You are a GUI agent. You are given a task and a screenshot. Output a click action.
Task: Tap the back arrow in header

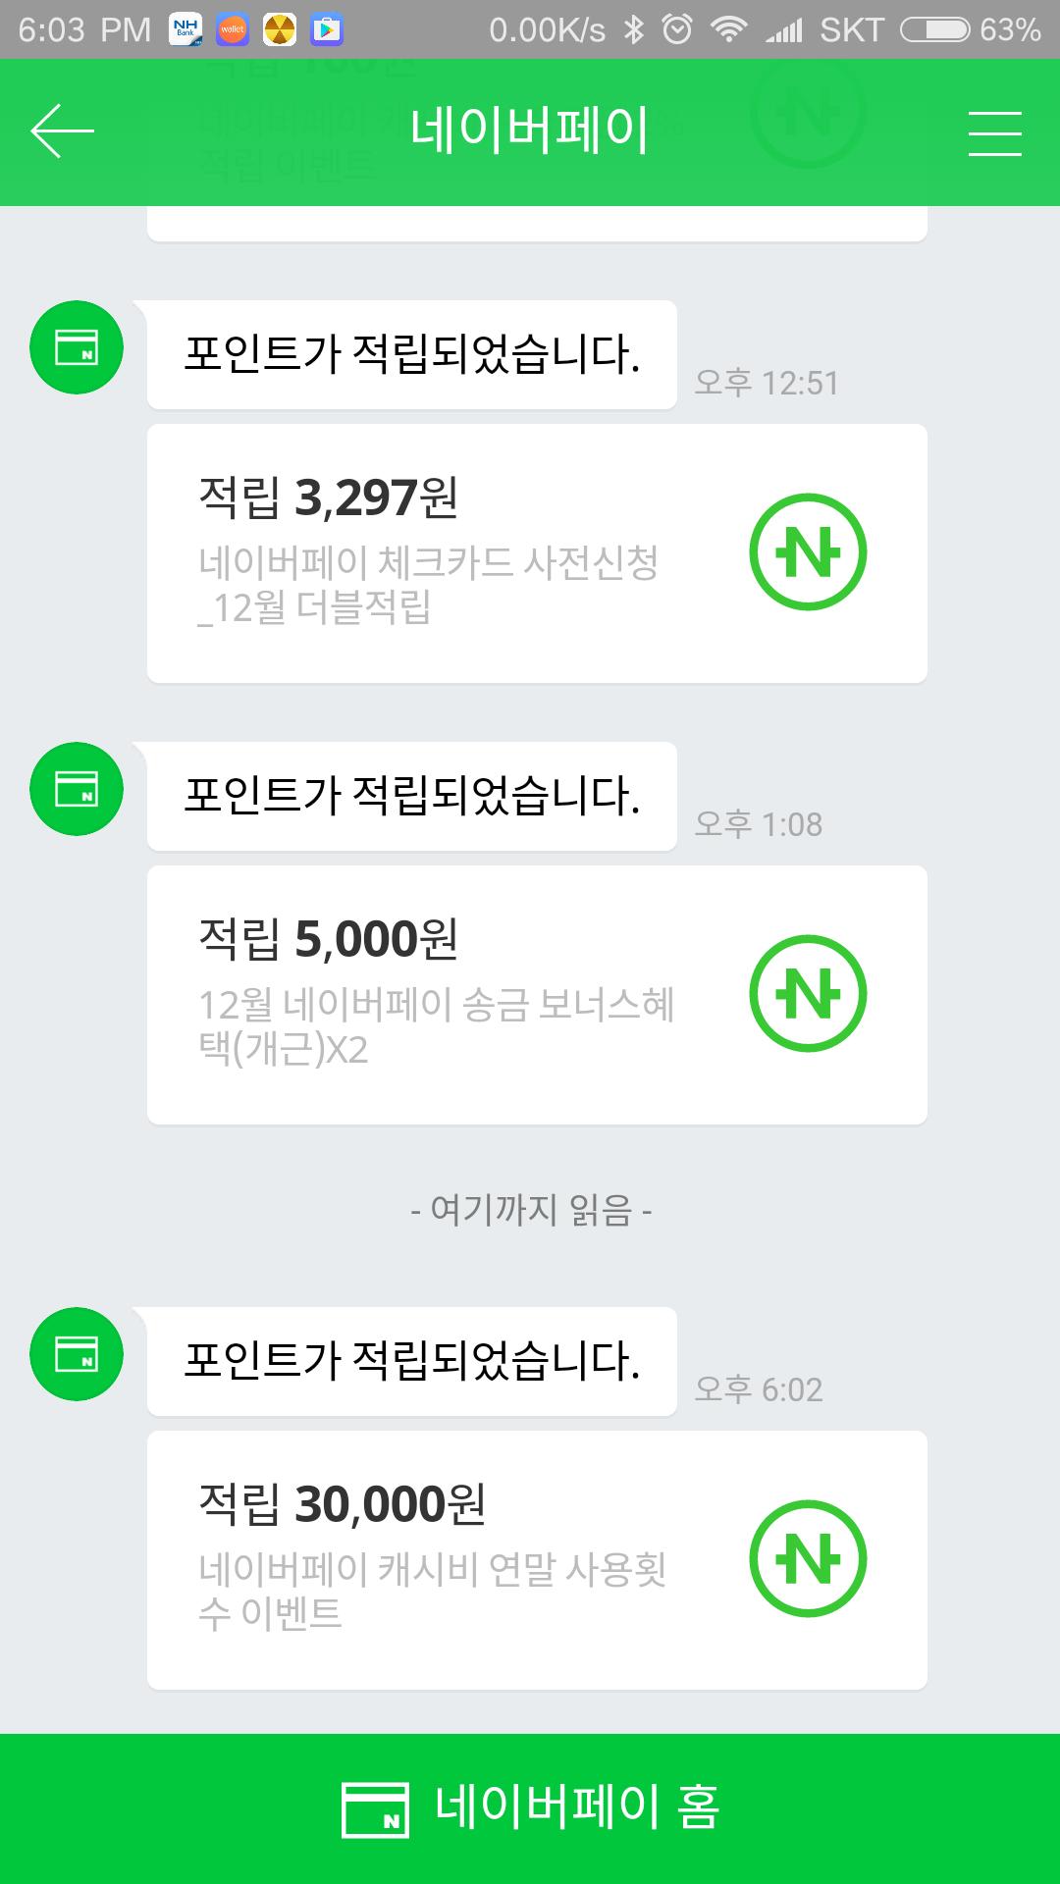click(x=62, y=131)
